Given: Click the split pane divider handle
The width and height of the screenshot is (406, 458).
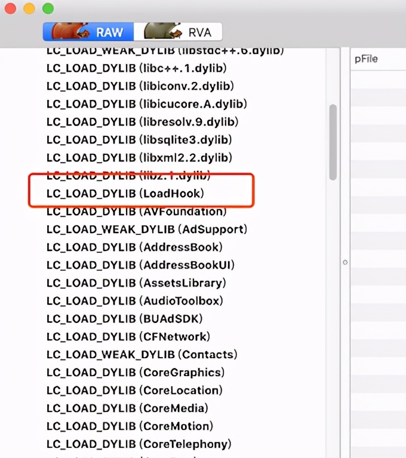Looking at the screenshot, I should point(345,262).
